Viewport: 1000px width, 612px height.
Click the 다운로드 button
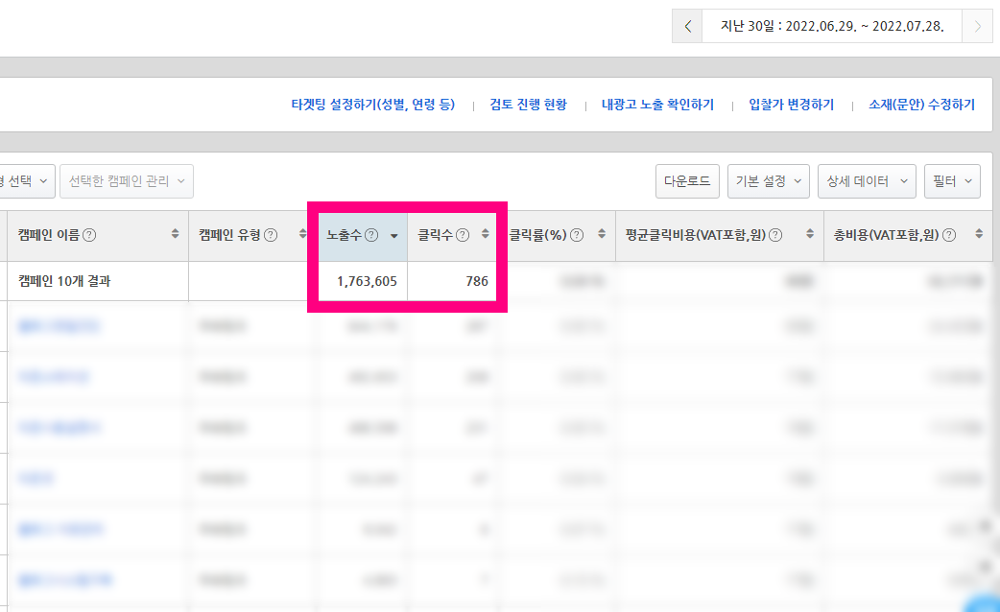pos(687,181)
